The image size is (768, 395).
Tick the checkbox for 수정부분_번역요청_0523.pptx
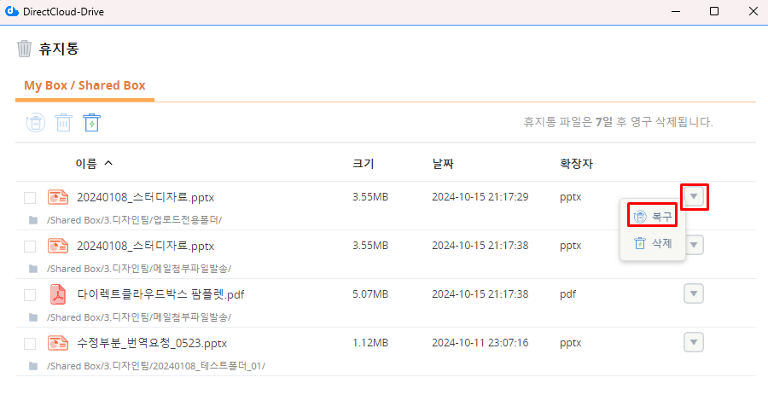coord(30,344)
